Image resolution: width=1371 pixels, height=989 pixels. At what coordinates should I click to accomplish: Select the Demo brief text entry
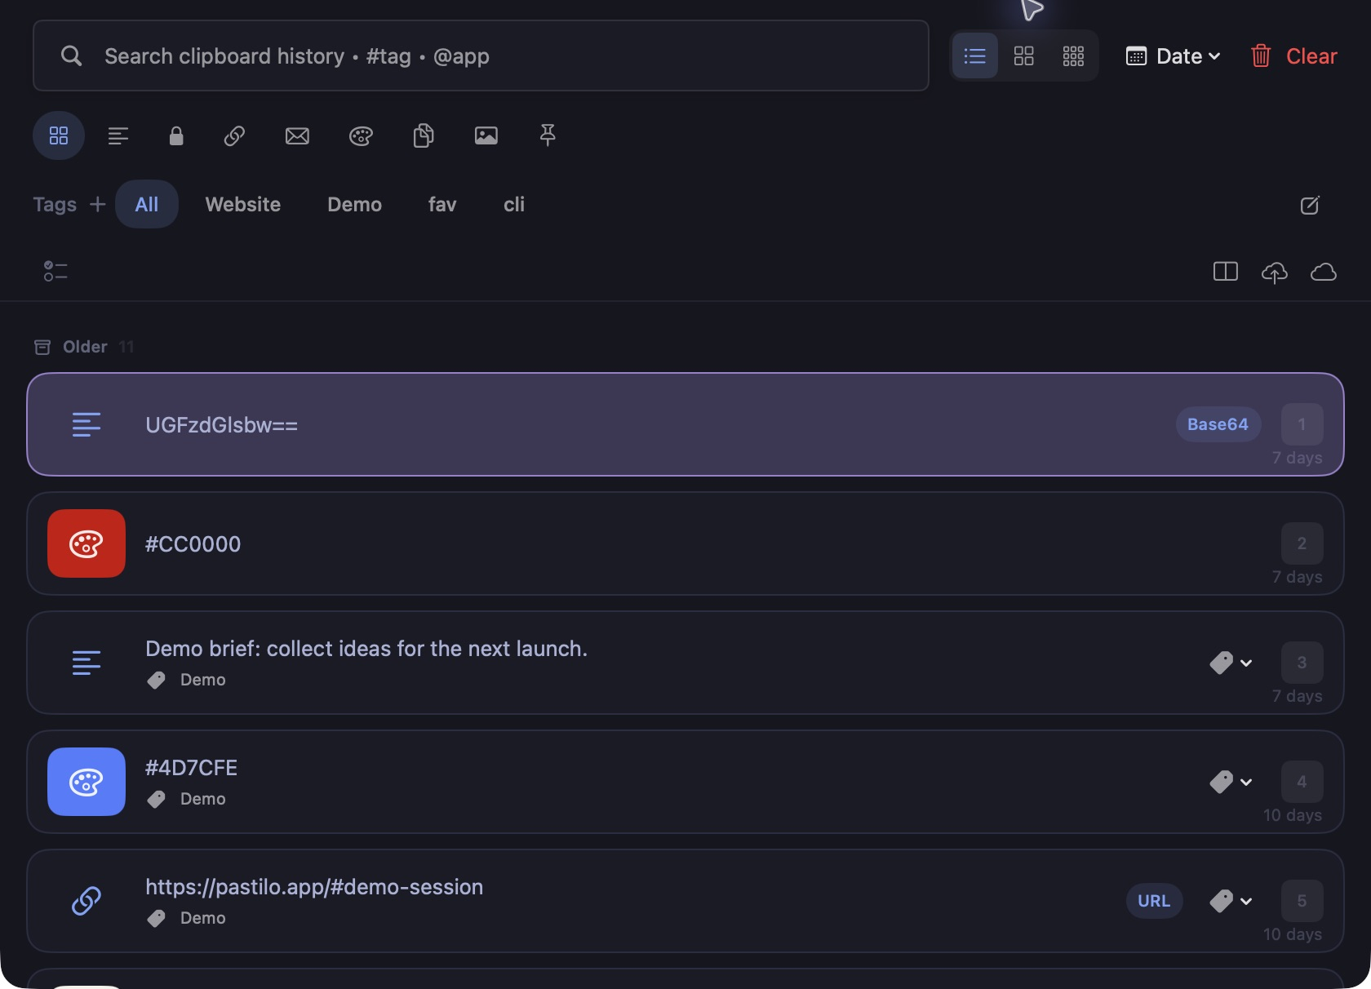coord(685,663)
